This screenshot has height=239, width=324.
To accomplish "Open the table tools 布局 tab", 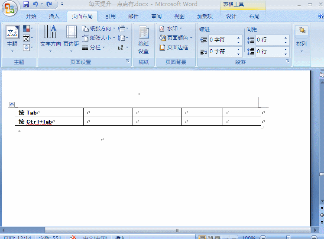I will (254, 16).
